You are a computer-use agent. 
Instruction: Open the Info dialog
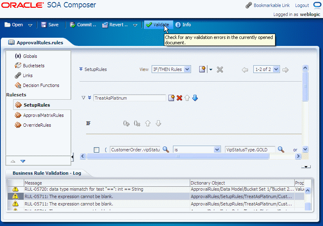(x=183, y=25)
